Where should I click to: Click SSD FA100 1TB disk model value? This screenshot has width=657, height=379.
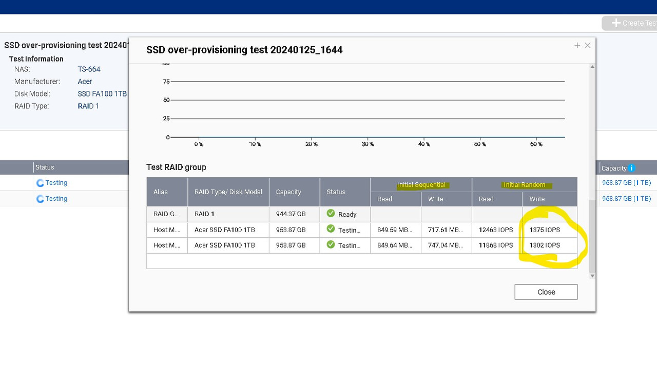pyautogui.click(x=102, y=94)
